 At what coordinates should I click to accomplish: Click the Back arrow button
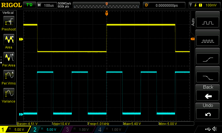point(208,95)
